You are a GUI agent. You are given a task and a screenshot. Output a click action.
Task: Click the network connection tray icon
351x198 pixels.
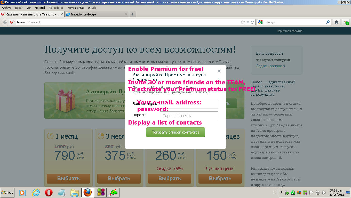tap(318, 193)
